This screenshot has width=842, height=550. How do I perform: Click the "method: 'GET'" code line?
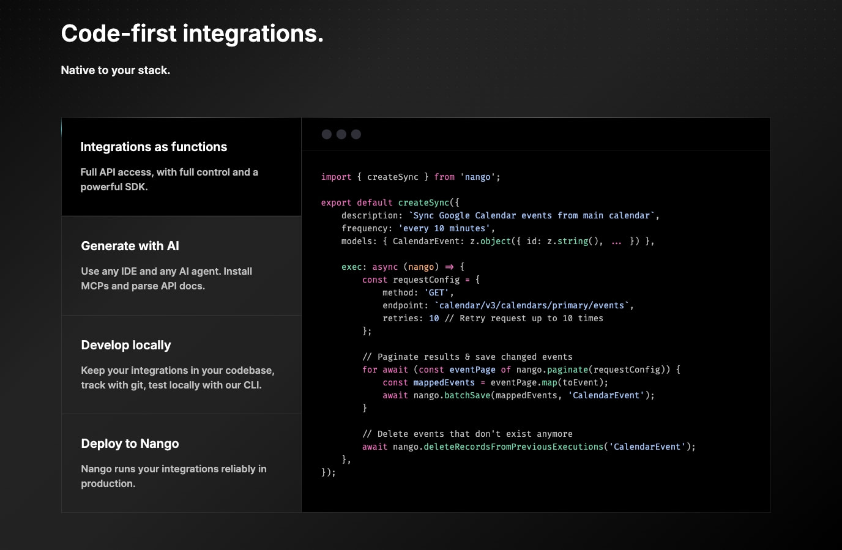tap(419, 292)
